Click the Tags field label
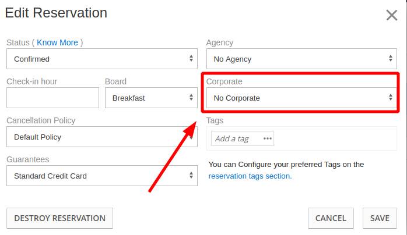The width and height of the screenshot is (407, 235). point(215,120)
